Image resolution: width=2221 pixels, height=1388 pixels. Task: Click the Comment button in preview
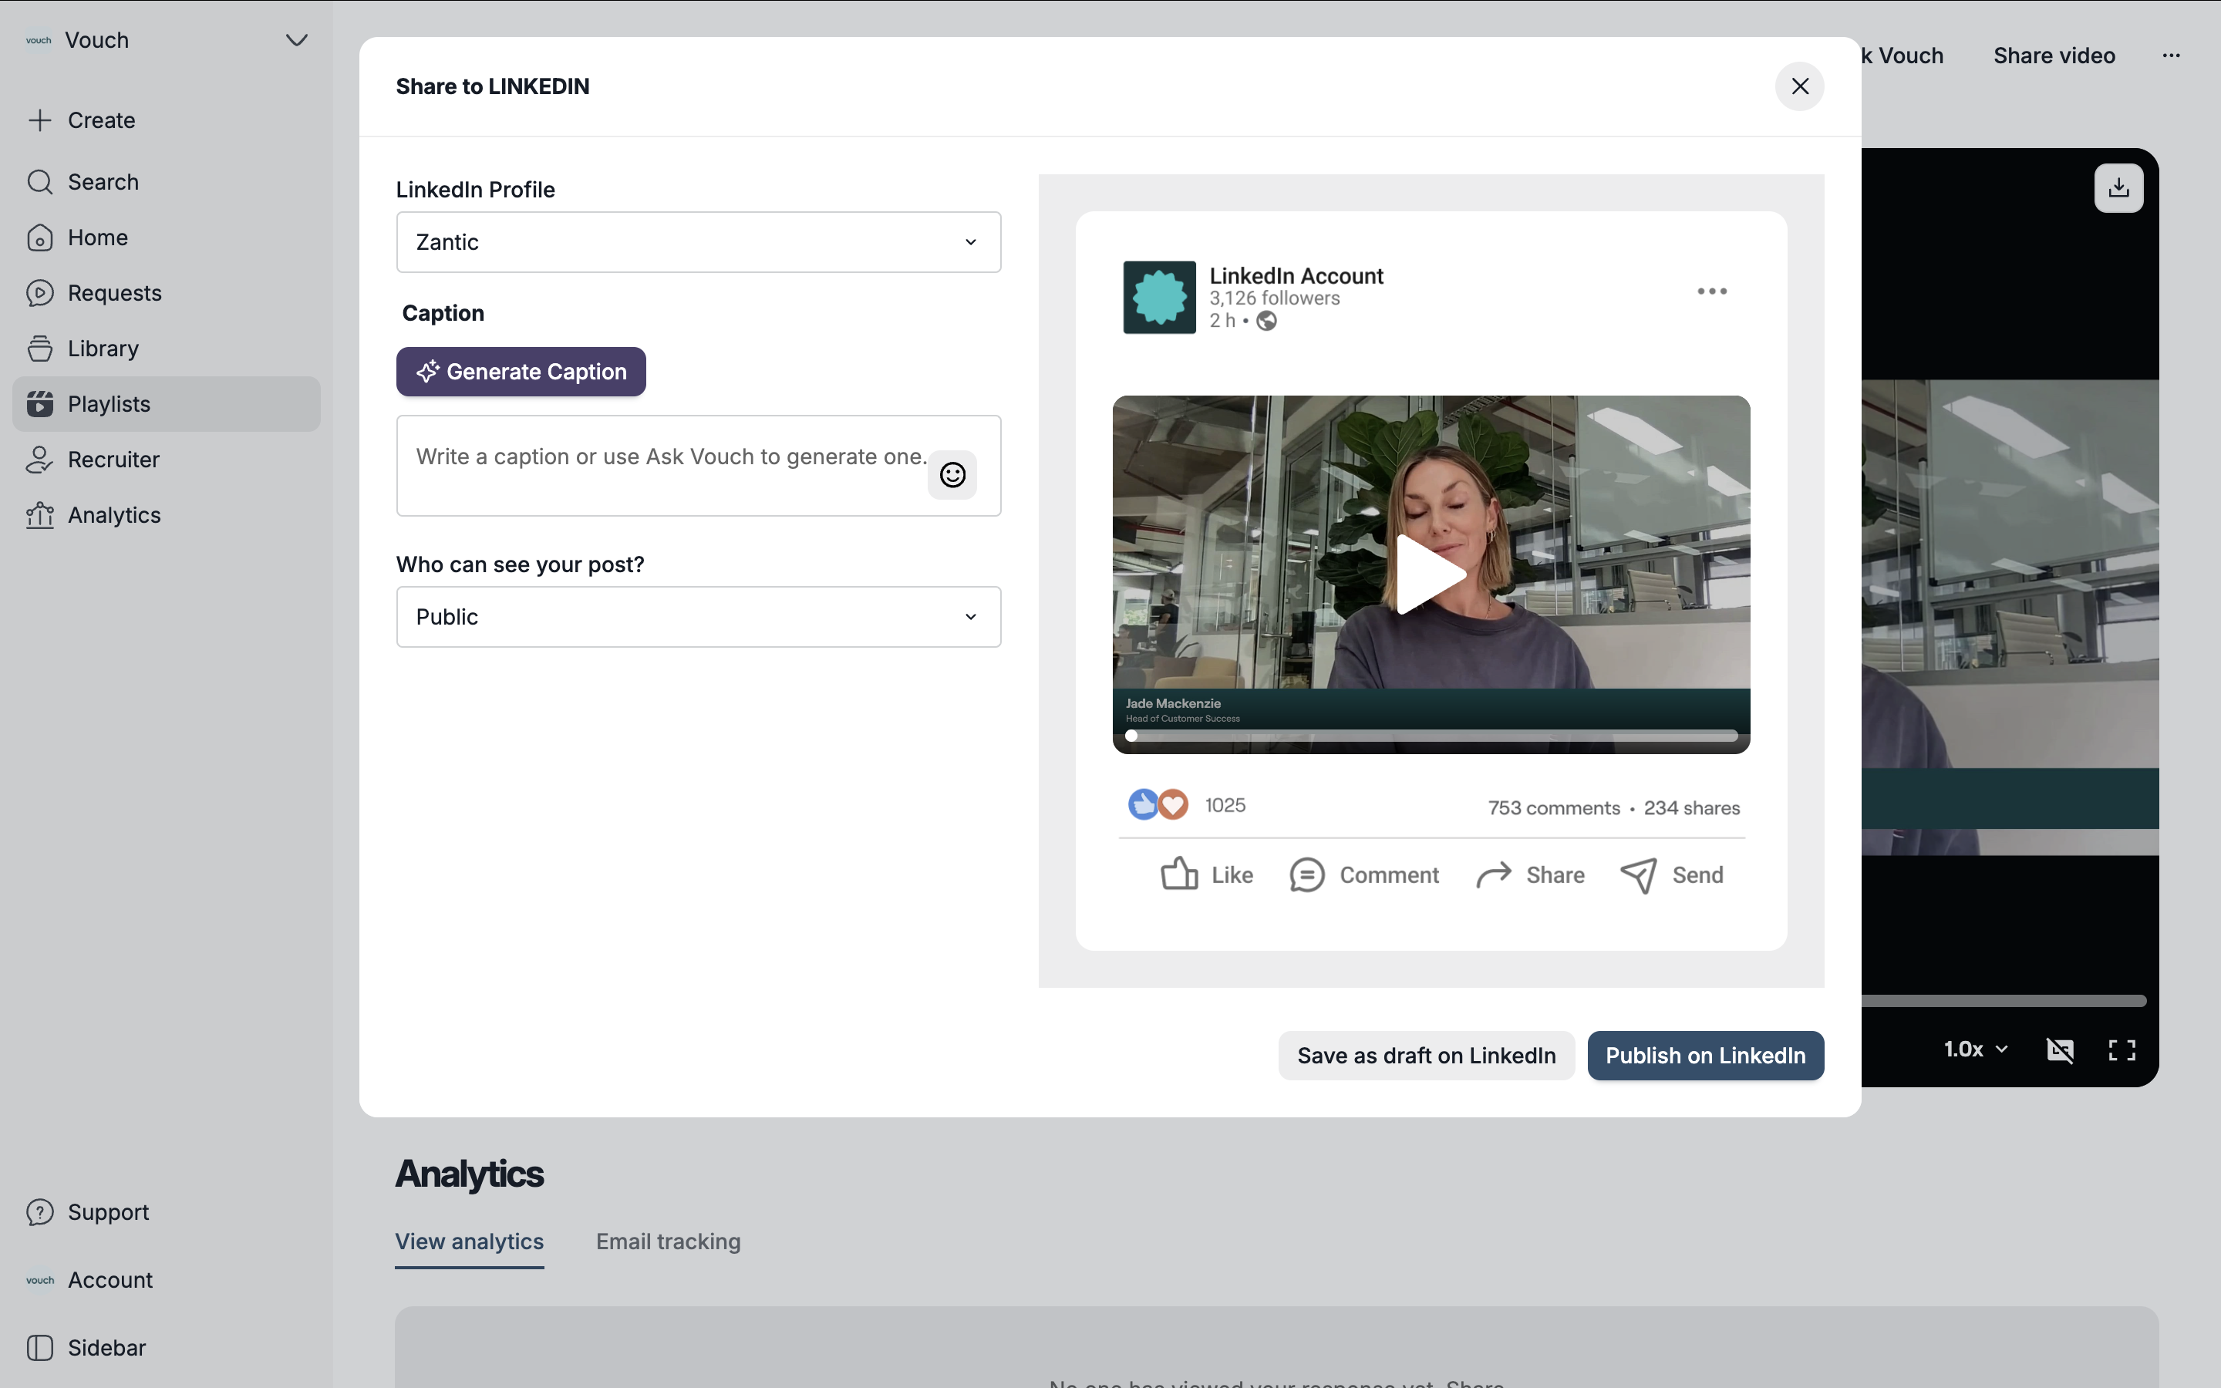(x=1363, y=875)
